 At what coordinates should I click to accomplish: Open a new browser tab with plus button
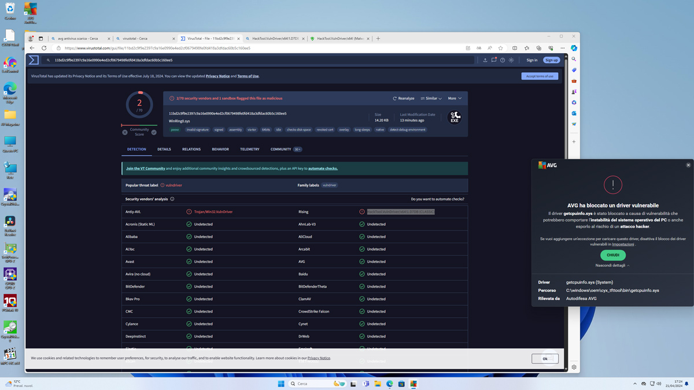(x=378, y=39)
